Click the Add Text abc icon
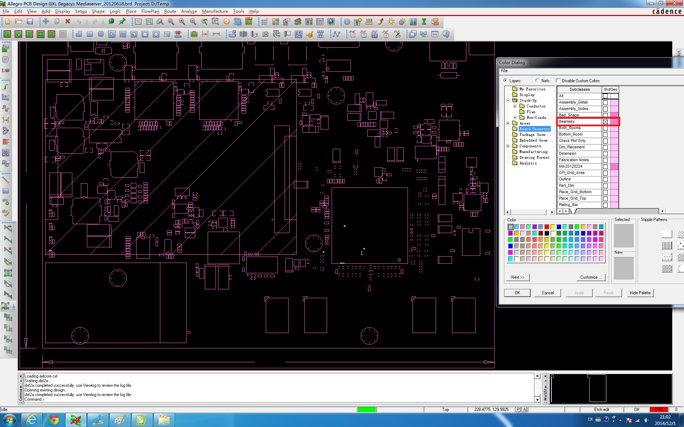This screenshot has width=684, height=427. pos(6,201)
